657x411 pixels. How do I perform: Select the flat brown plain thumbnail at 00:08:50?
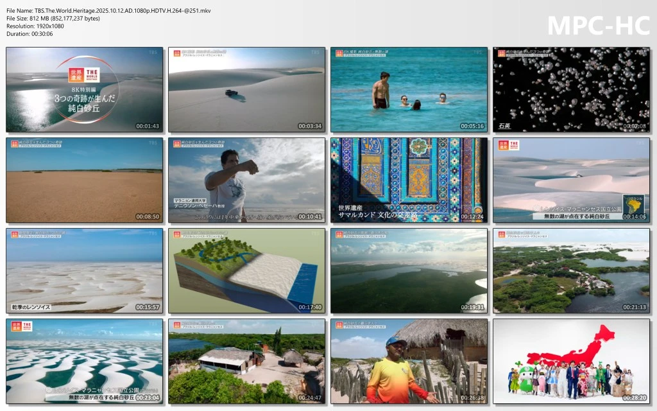85,180
